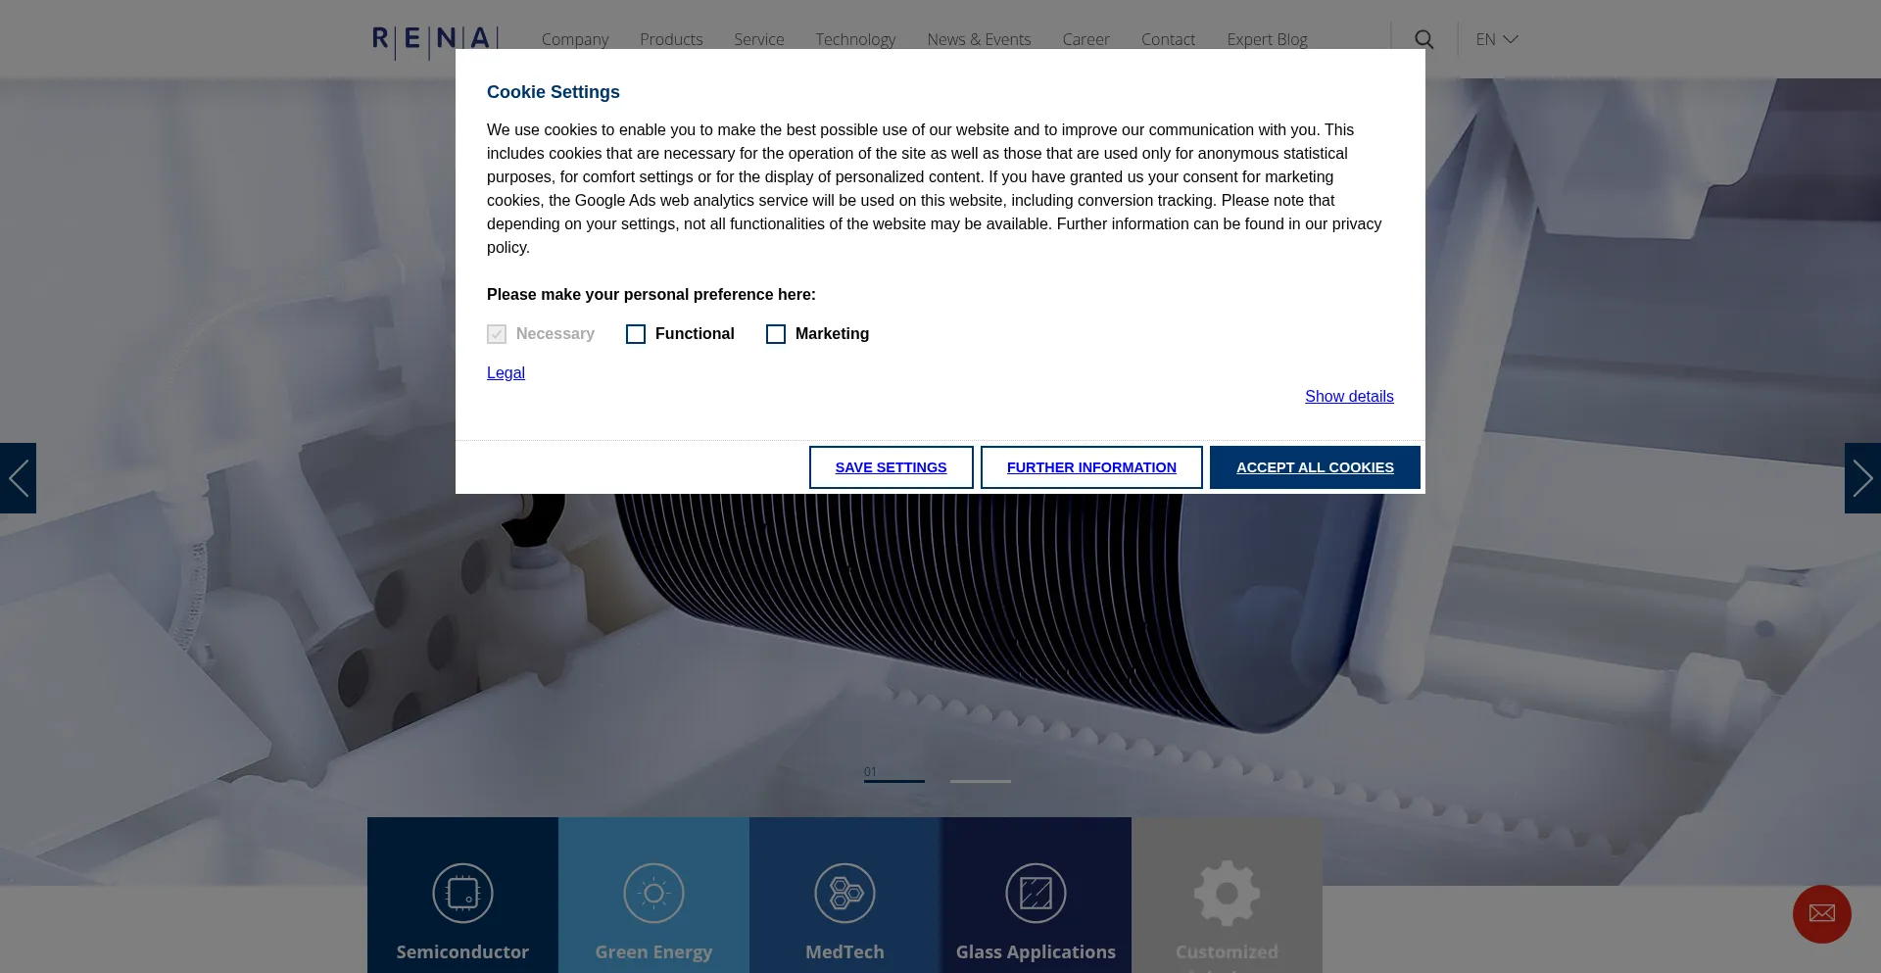Select the Green Energy sun icon
1881x973 pixels.
click(653, 893)
